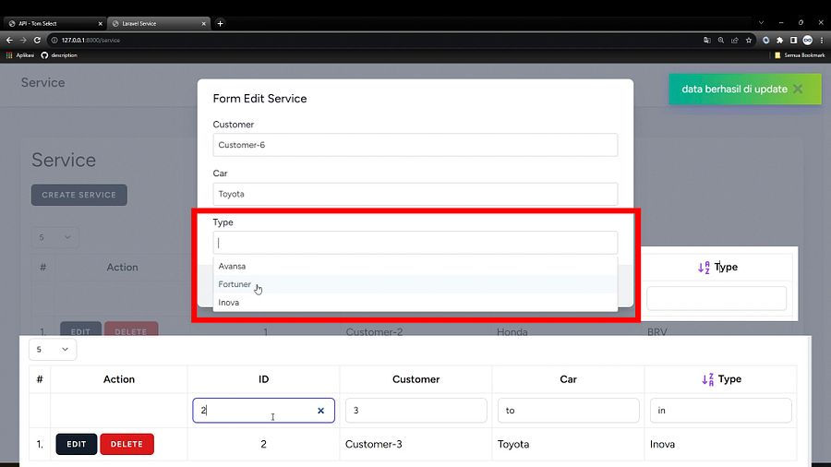Reload the page with the refresh icon
The image size is (831, 467).
click(x=37, y=41)
